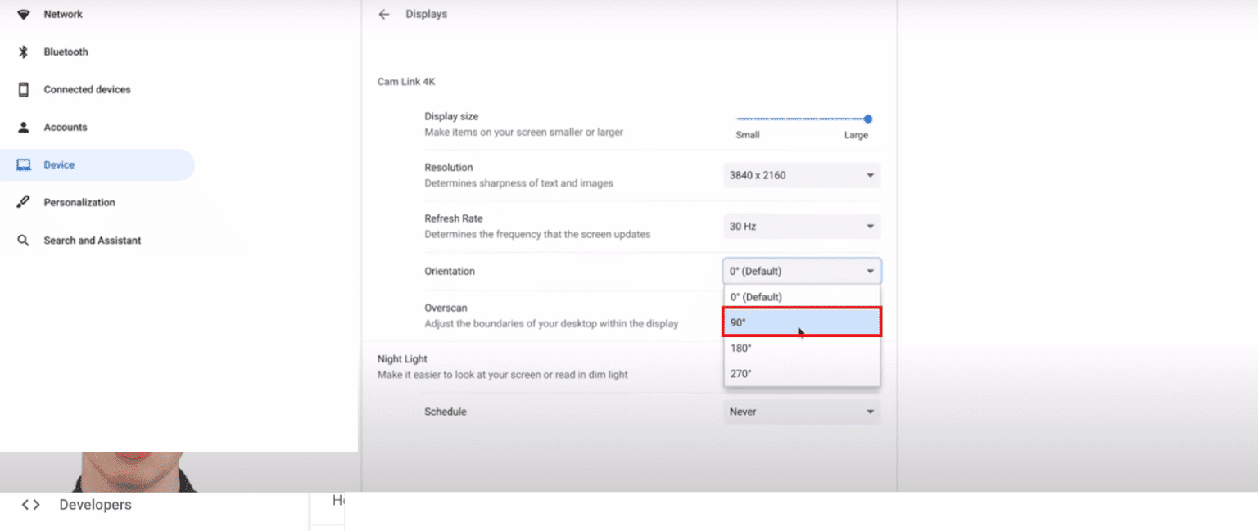Click the Schedule label
The image size is (1258, 531).
[x=446, y=412]
